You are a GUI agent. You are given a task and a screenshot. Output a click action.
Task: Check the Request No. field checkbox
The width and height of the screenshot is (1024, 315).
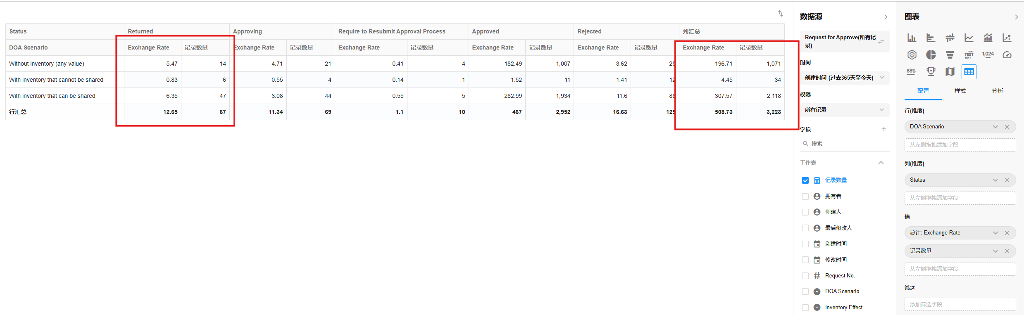click(805, 276)
